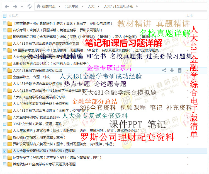
Task: Sort by 文件名 column header
Action: click(13, 16)
